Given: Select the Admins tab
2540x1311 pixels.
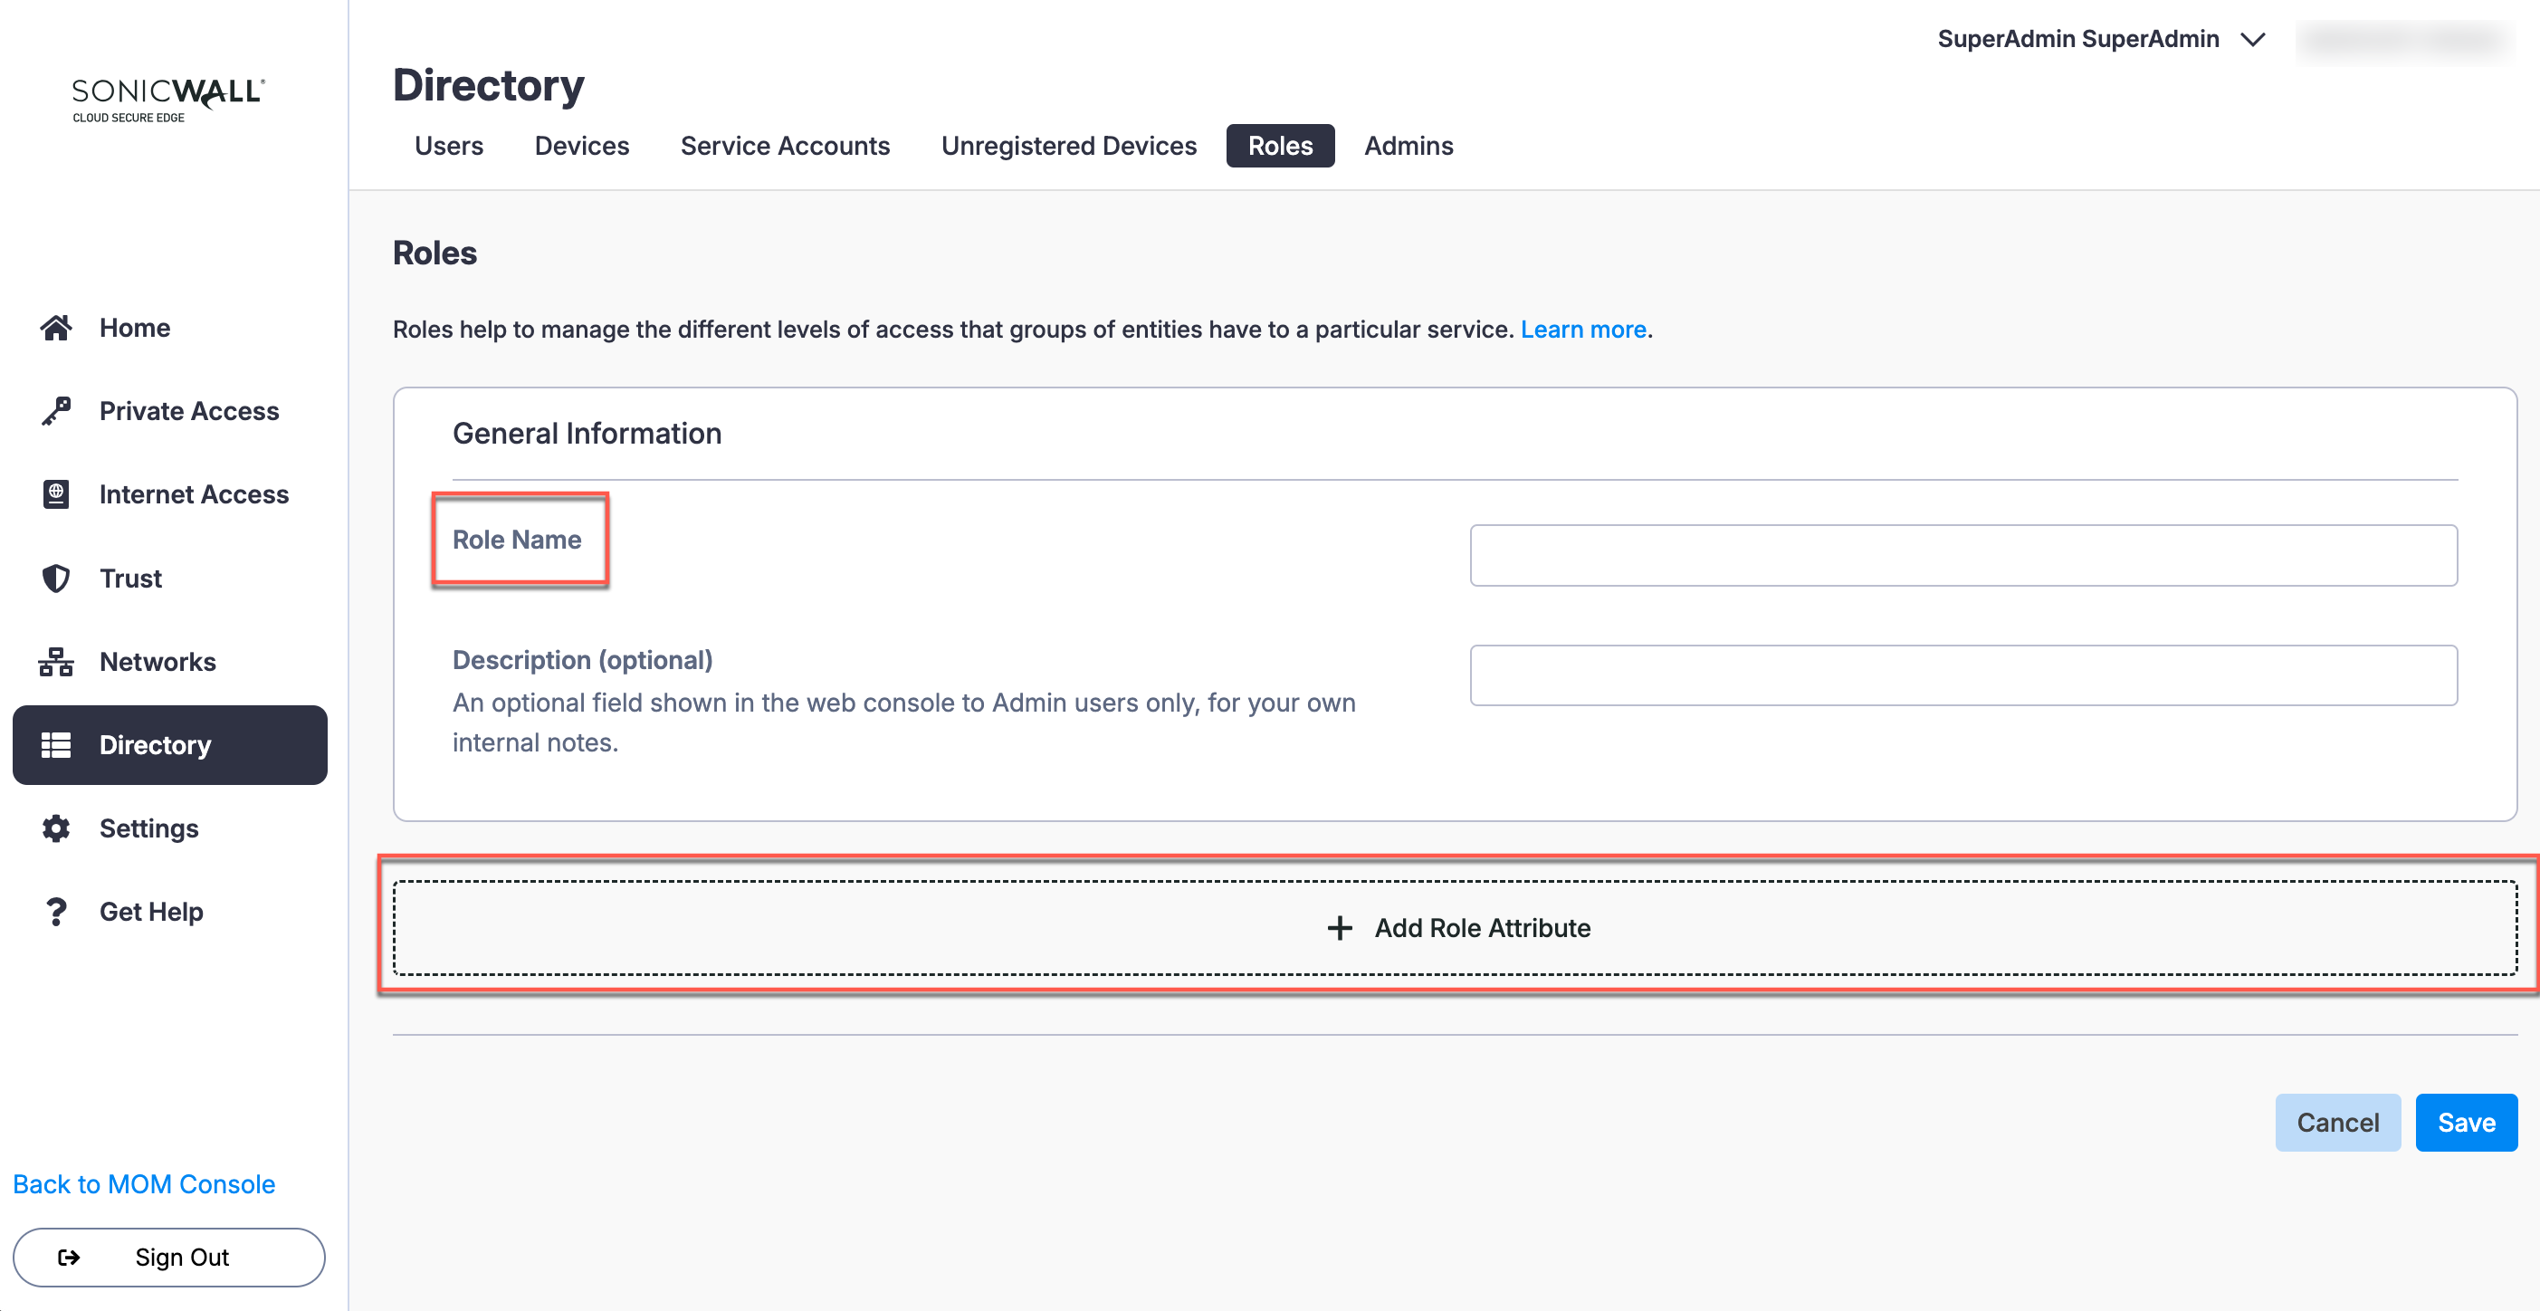Looking at the screenshot, I should tap(1408, 146).
